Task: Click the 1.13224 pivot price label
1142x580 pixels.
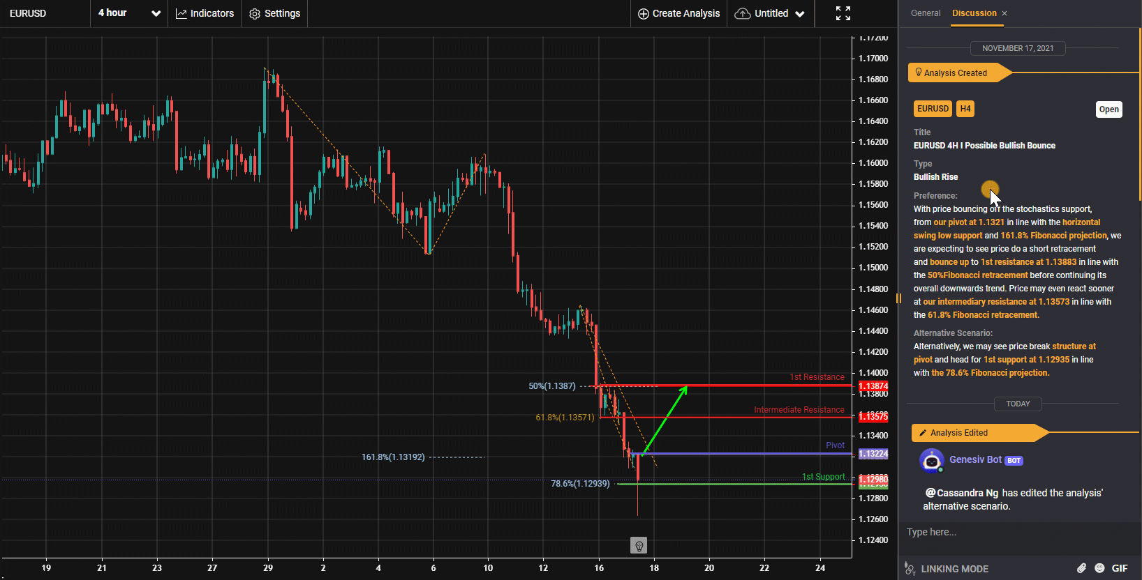Action: tap(873, 454)
